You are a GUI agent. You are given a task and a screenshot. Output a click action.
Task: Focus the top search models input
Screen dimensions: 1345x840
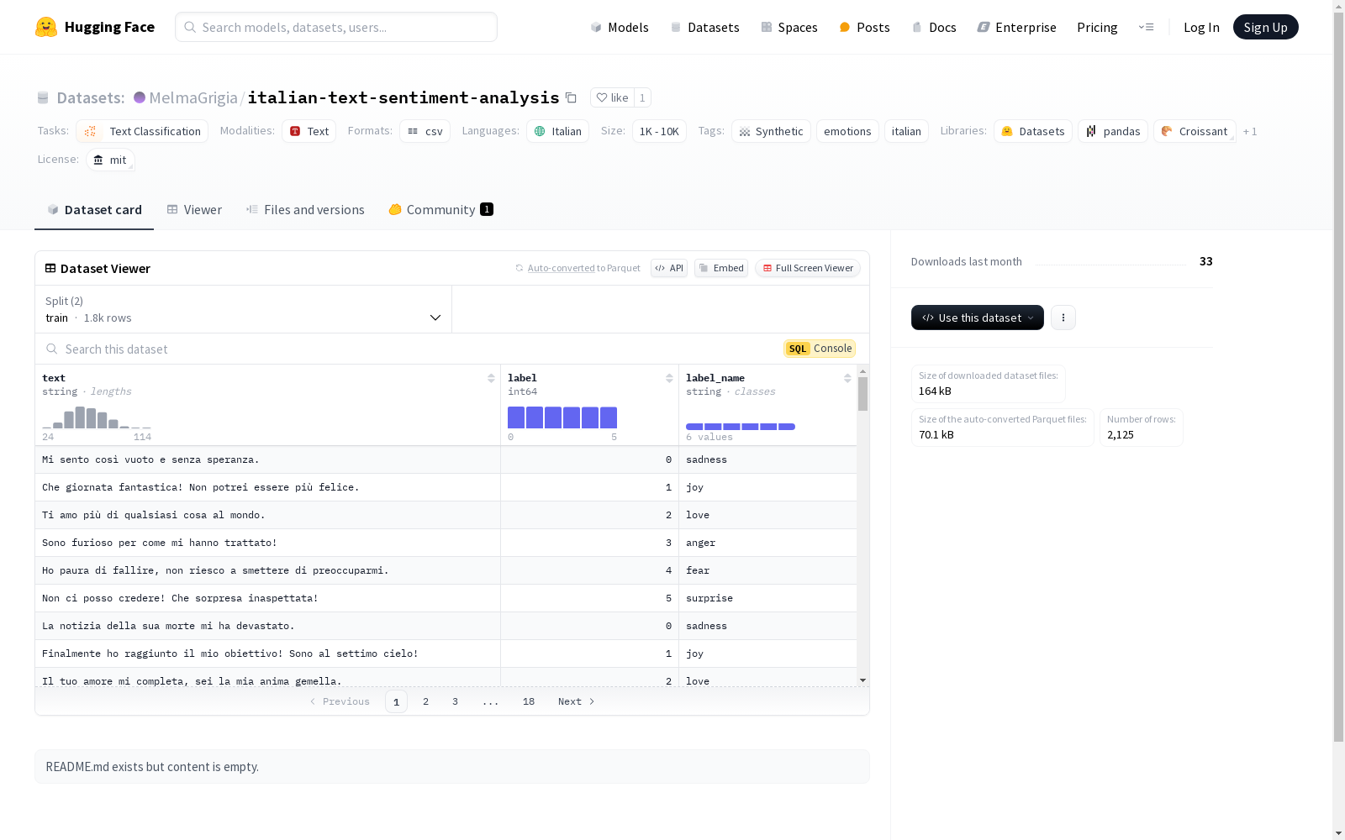point(336,27)
